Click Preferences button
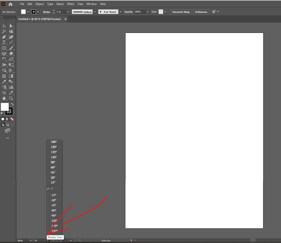This screenshot has height=243, width=281. click(x=201, y=12)
